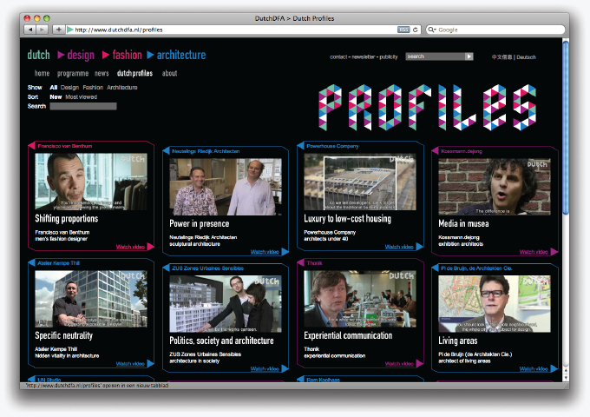The image size is (590, 417).
Task: Open the Pi de Bruijn video thumbnail
Action: (495, 303)
